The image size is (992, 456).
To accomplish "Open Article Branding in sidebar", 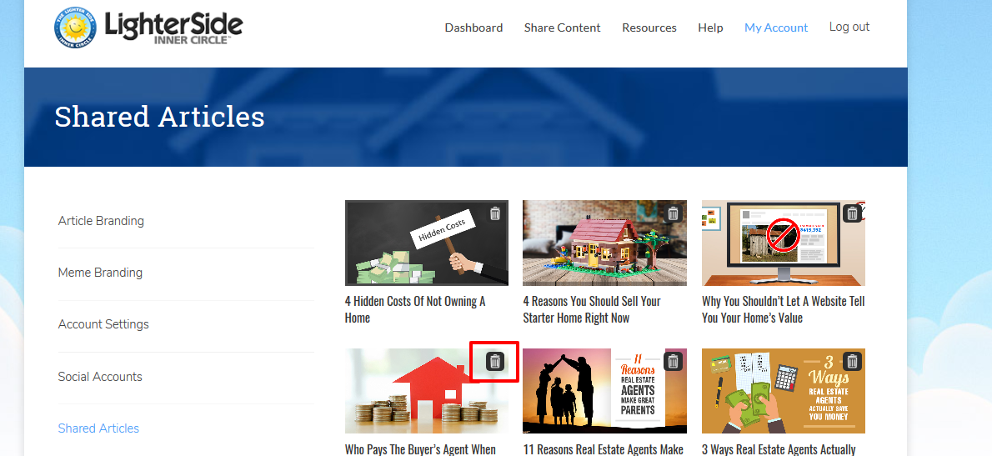I will click(101, 221).
